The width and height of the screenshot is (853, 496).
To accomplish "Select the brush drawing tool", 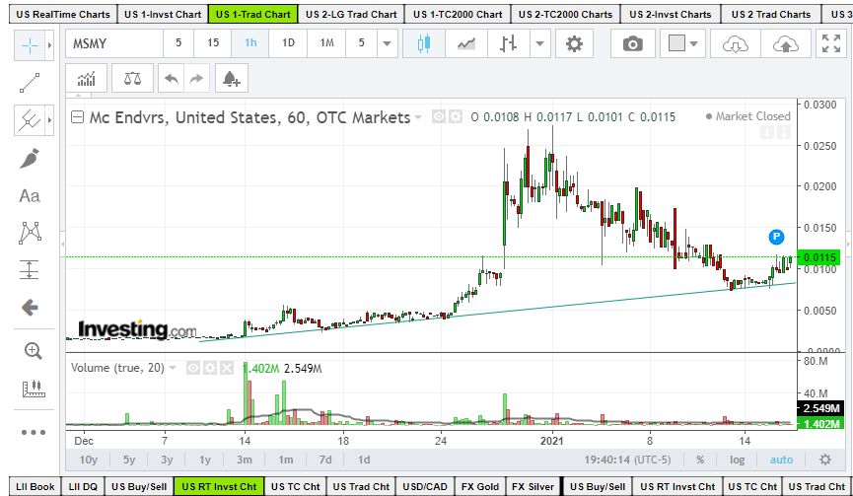I will 30,158.
